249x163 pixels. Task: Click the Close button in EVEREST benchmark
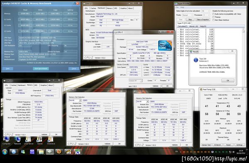coord(74,69)
